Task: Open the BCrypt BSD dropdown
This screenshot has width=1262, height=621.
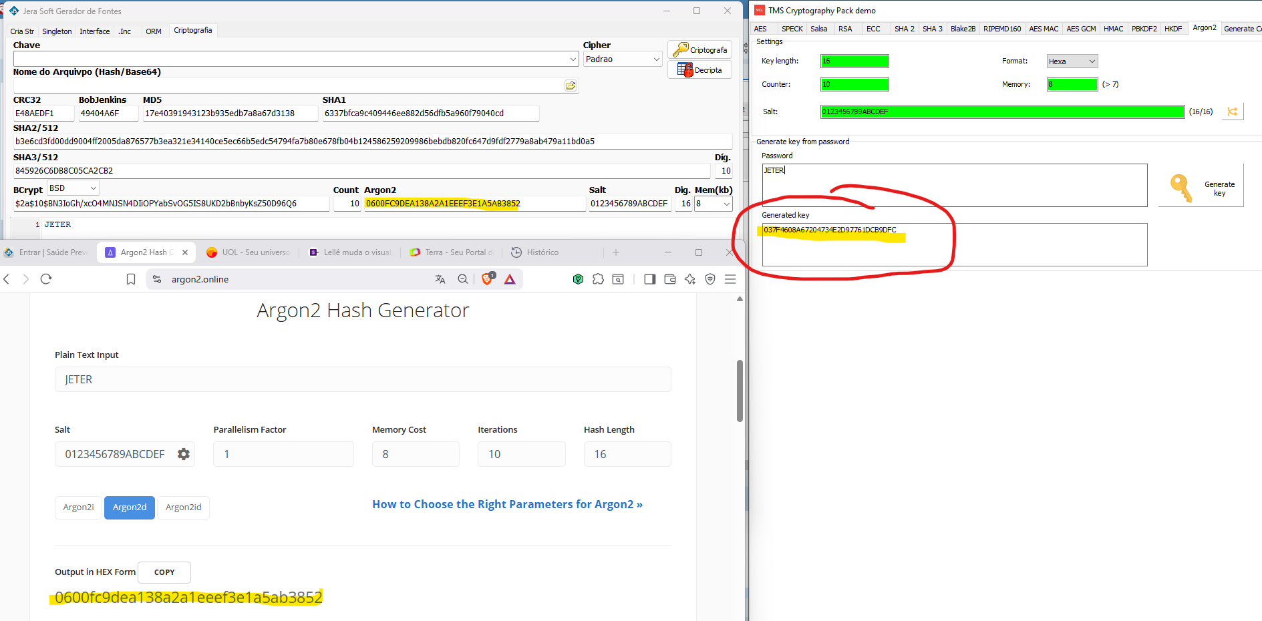Action: 73,188
